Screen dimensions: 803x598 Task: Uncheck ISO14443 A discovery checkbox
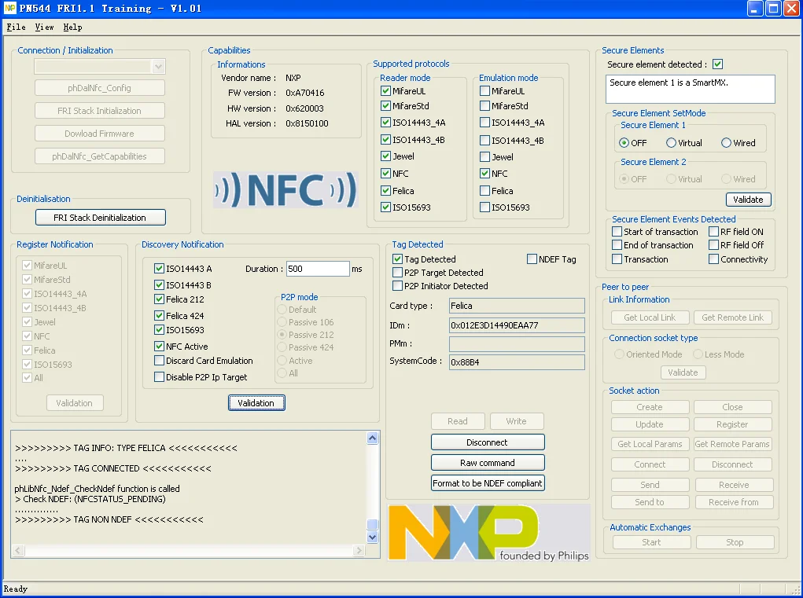[x=160, y=269]
